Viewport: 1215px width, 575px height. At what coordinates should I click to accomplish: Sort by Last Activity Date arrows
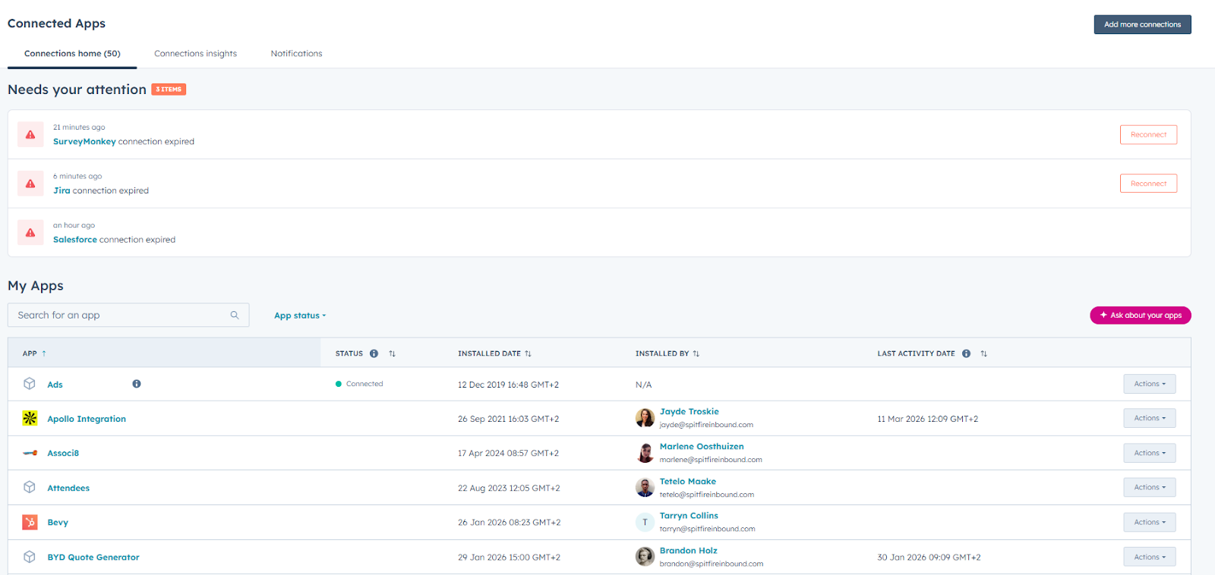coord(983,353)
